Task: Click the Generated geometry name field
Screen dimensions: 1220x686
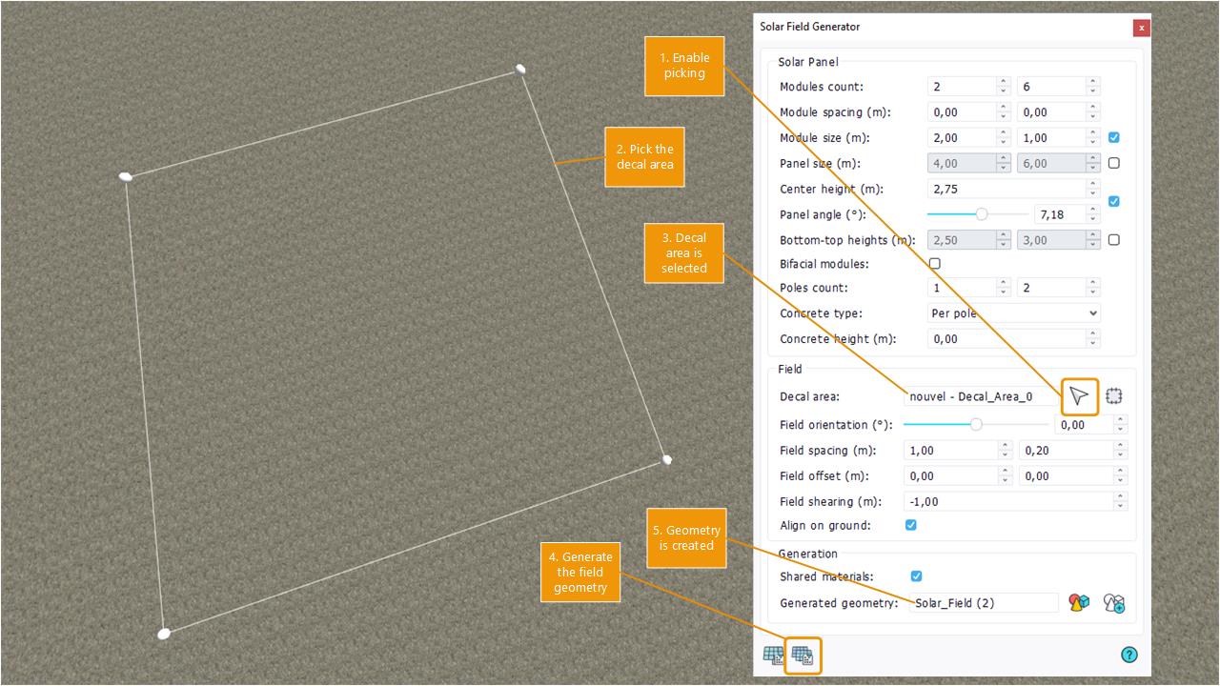Action: click(983, 603)
